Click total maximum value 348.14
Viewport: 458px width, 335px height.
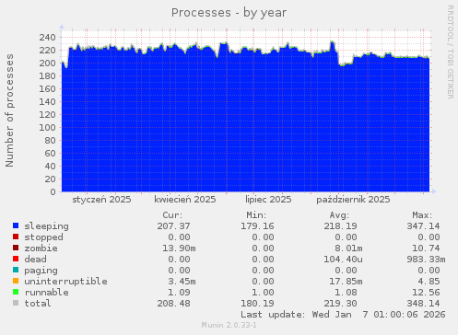(423, 304)
